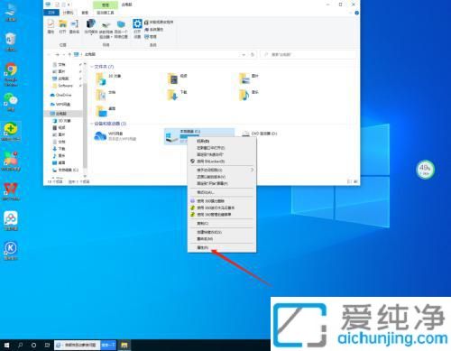Collapse the Devices and drives (3) group
The width and height of the screenshot is (451, 351).
tap(109, 124)
